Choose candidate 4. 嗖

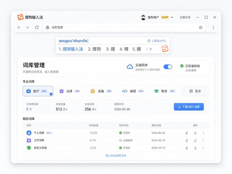[x=124, y=49]
